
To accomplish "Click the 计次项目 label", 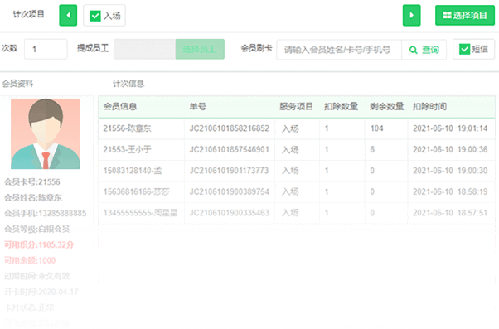I will [29, 14].
